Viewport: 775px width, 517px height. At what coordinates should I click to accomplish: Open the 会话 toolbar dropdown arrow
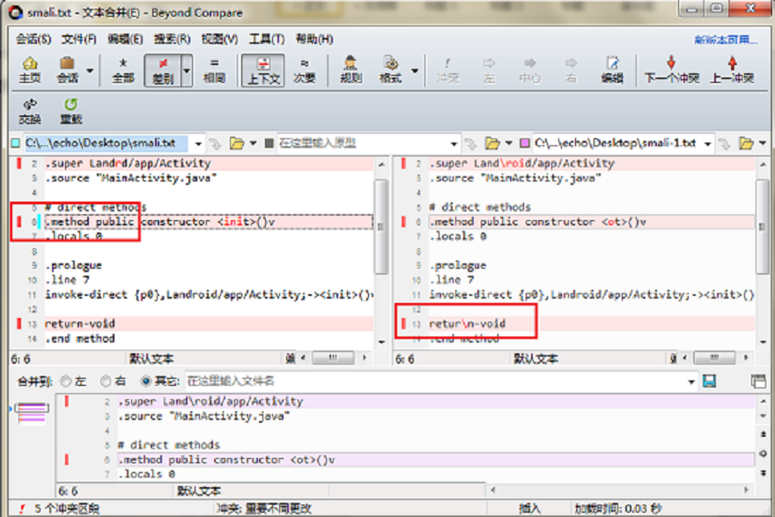point(90,70)
